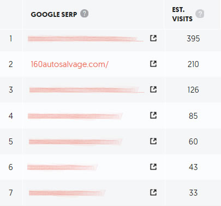Screen dimensions: 221x206
Task: Click help icon next to Google SERP
Action: click(x=85, y=14)
